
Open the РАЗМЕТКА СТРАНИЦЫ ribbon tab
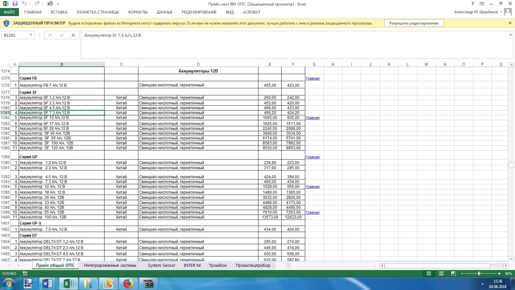click(x=98, y=12)
